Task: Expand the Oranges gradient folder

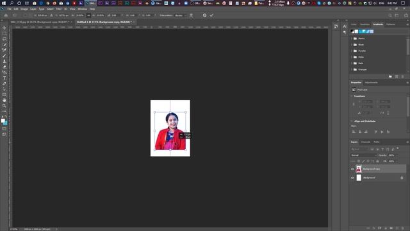Action: tap(352, 69)
